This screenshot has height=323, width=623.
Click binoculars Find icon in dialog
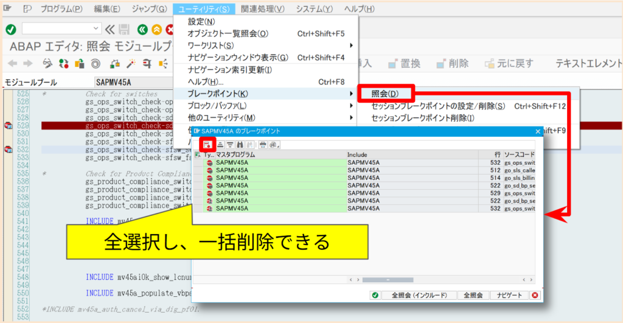240,145
